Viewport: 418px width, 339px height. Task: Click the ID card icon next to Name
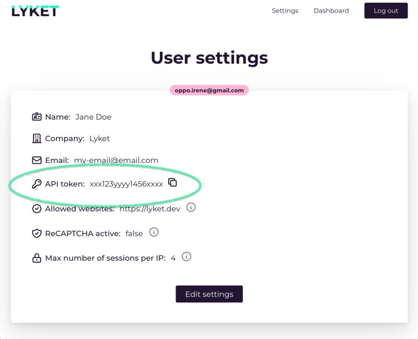(37, 116)
